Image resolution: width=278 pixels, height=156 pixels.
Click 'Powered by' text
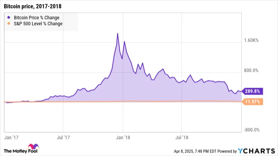(227, 151)
